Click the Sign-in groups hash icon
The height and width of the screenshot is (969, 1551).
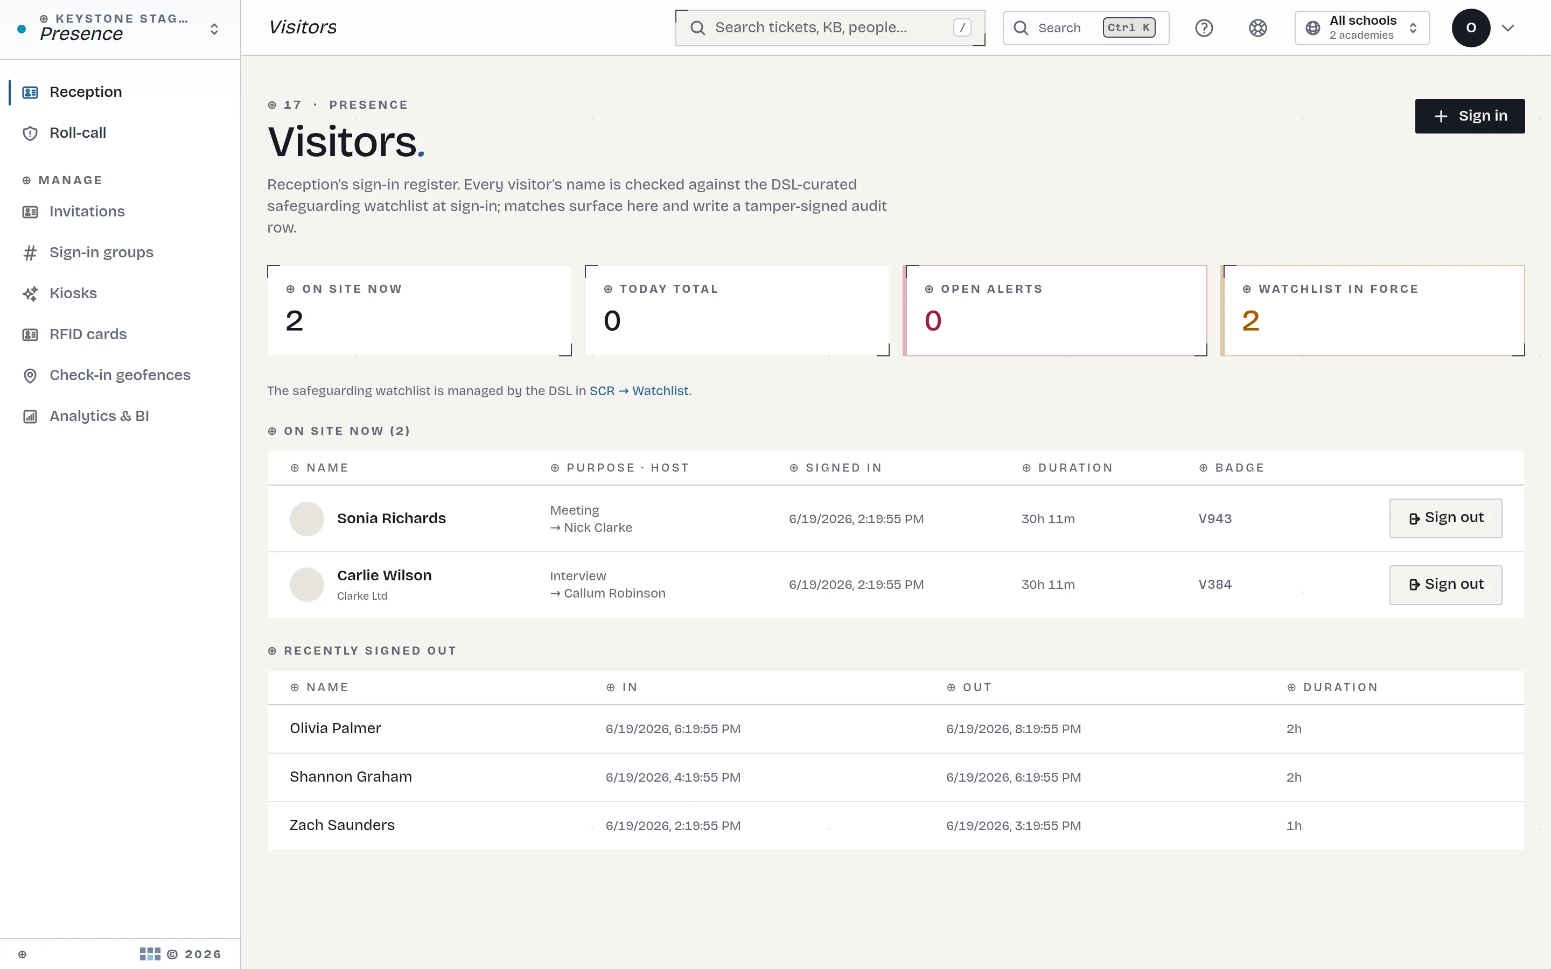pyautogui.click(x=30, y=253)
